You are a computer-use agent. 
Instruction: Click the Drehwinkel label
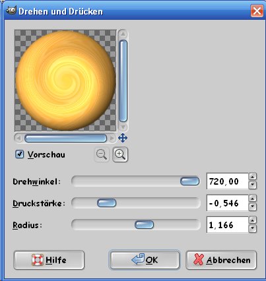[x=36, y=181]
